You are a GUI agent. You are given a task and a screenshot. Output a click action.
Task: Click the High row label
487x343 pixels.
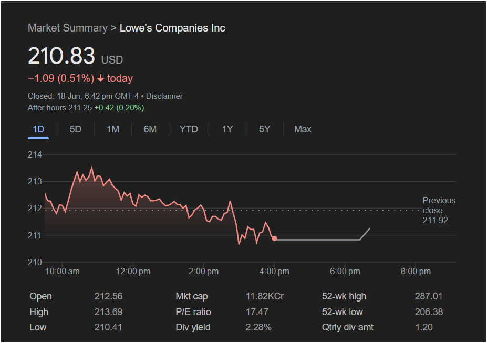[x=39, y=312]
